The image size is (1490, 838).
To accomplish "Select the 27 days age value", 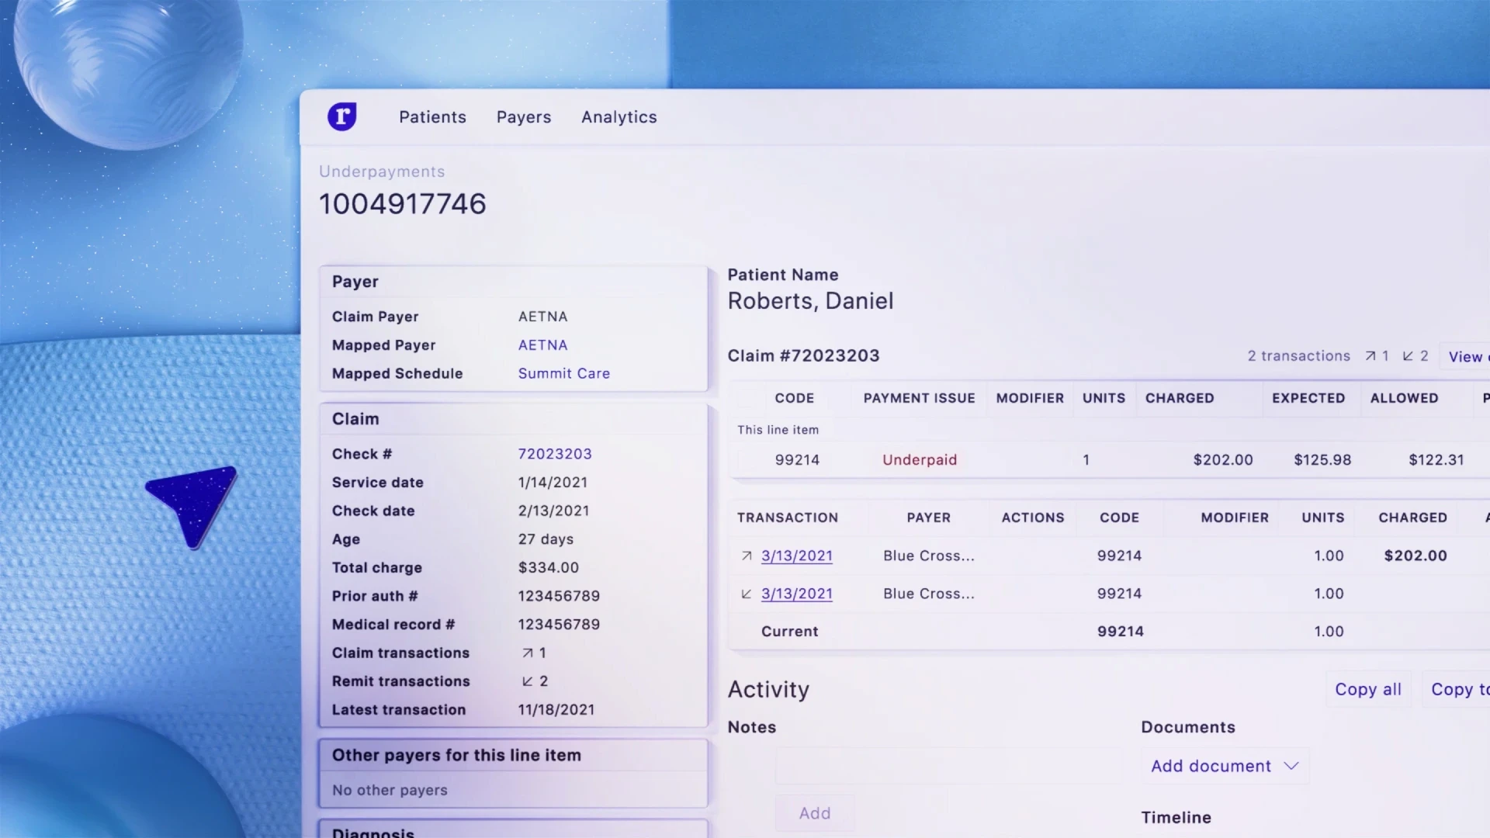I will tap(546, 539).
